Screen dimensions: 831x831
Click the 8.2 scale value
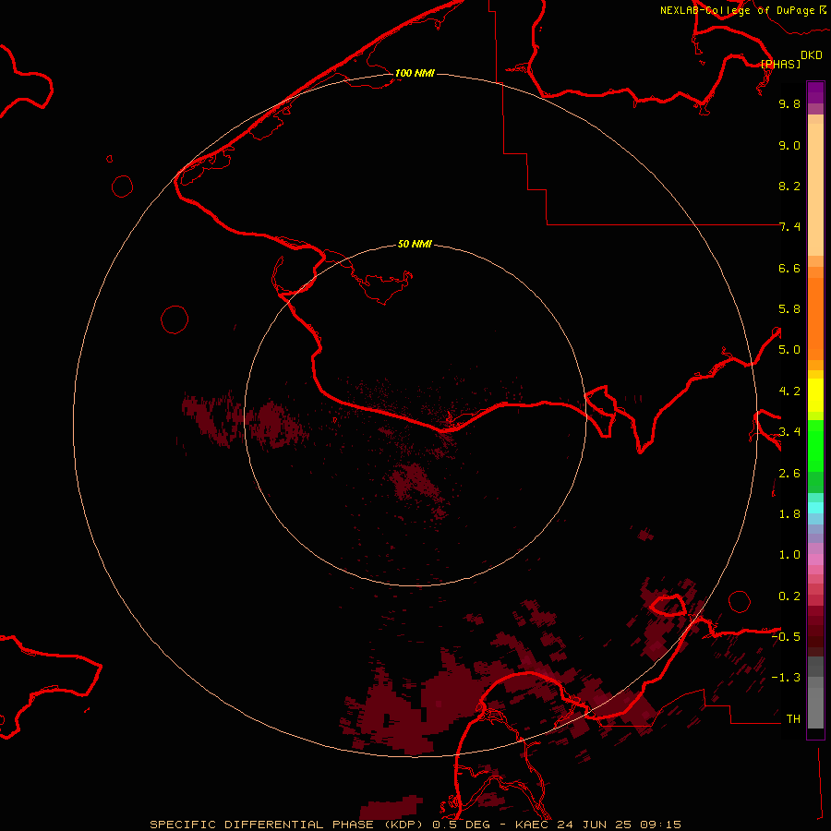(x=789, y=186)
